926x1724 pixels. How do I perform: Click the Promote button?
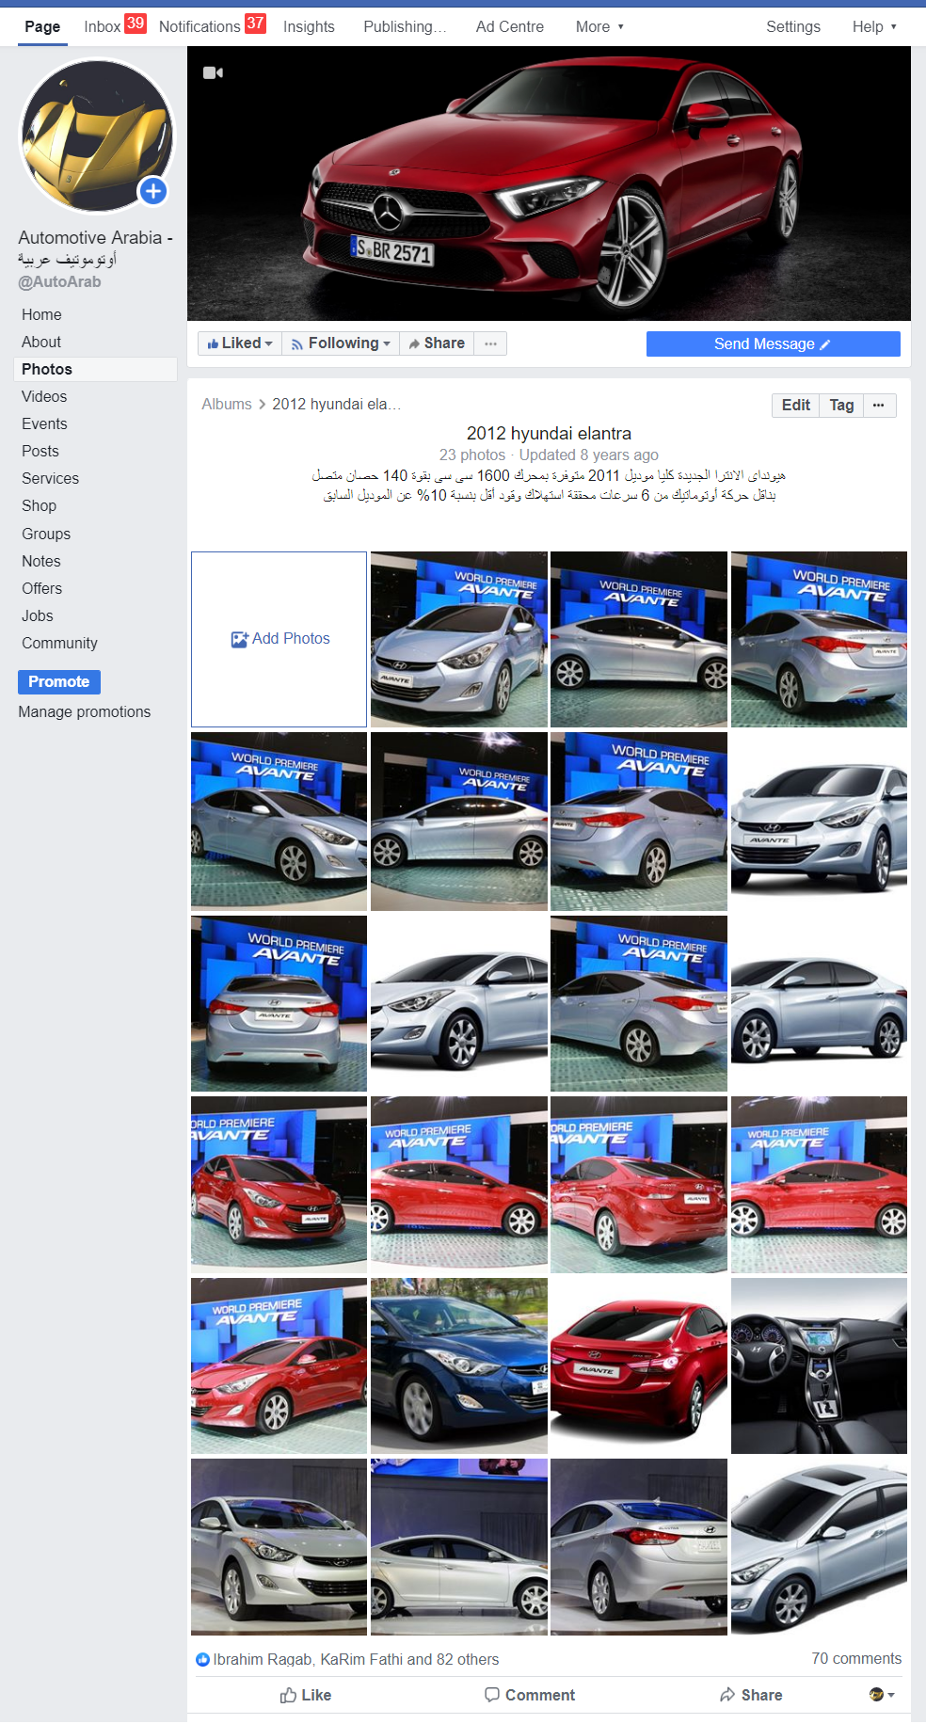click(x=58, y=681)
